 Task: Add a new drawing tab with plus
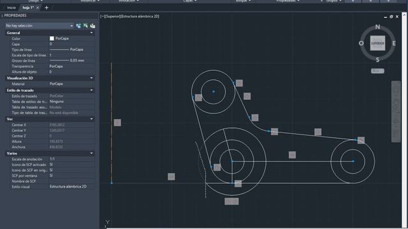[x=47, y=8]
